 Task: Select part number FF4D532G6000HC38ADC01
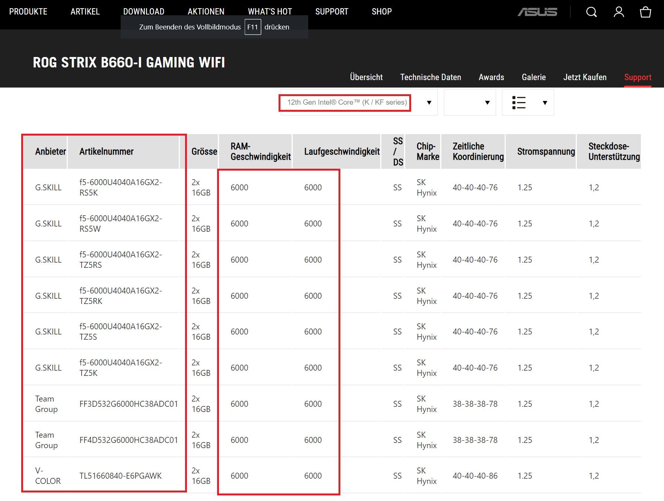[128, 440]
